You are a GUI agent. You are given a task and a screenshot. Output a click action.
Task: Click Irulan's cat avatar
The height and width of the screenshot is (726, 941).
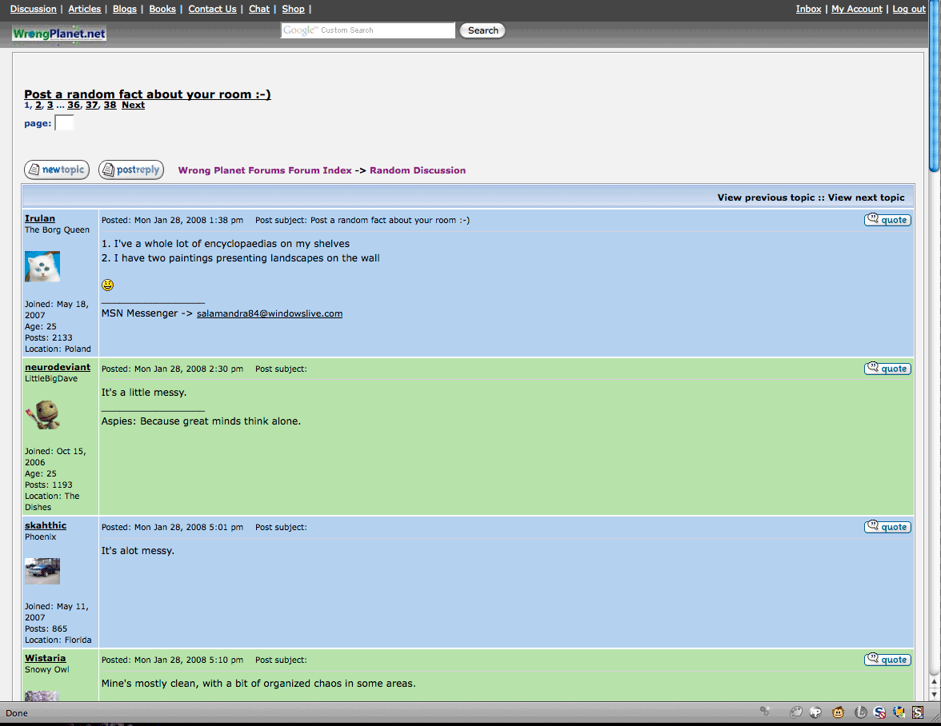[x=42, y=265]
